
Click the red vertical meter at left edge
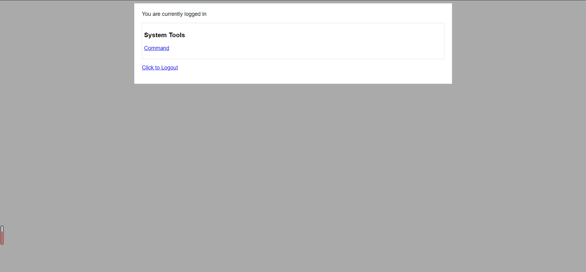(2, 235)
